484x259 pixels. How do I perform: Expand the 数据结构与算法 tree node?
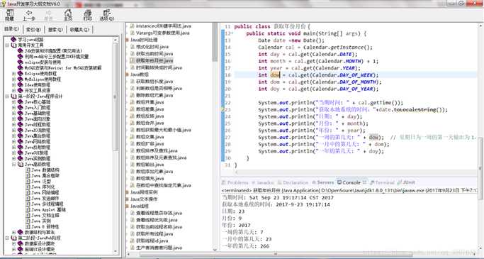tap(13, 232)
